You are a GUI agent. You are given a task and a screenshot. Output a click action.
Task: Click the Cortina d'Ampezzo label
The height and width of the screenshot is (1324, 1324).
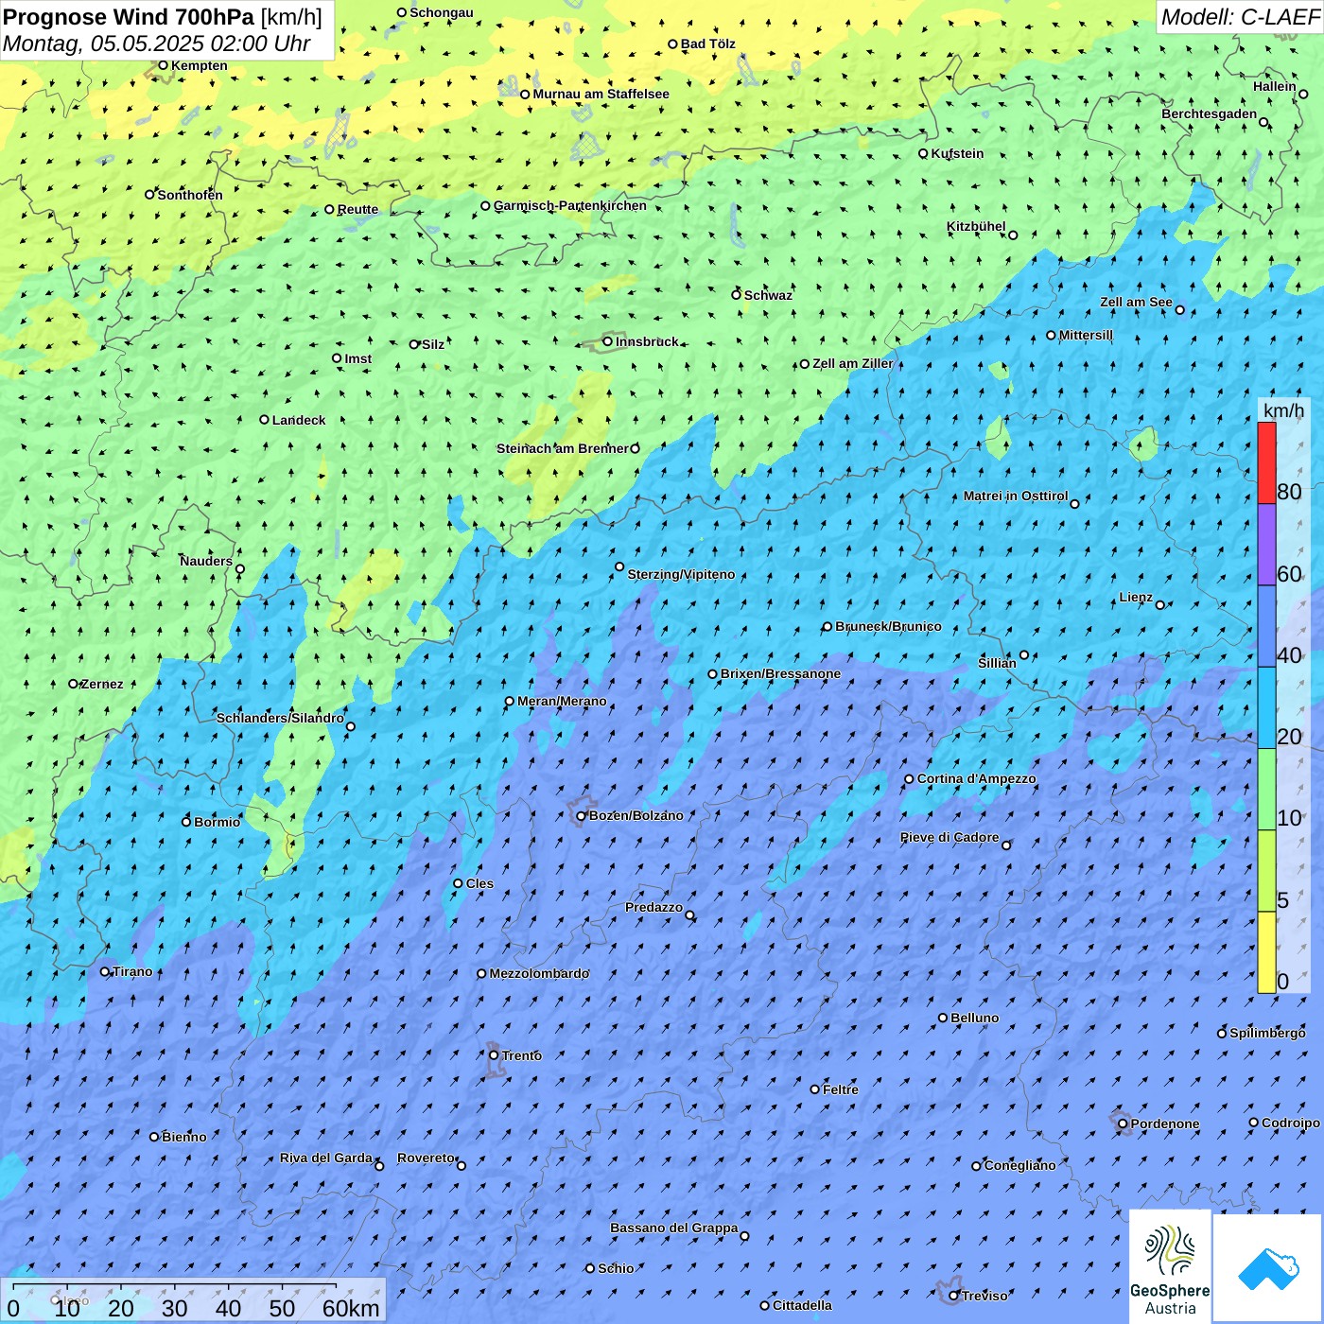pyautogui.click(x=976, y=778)
